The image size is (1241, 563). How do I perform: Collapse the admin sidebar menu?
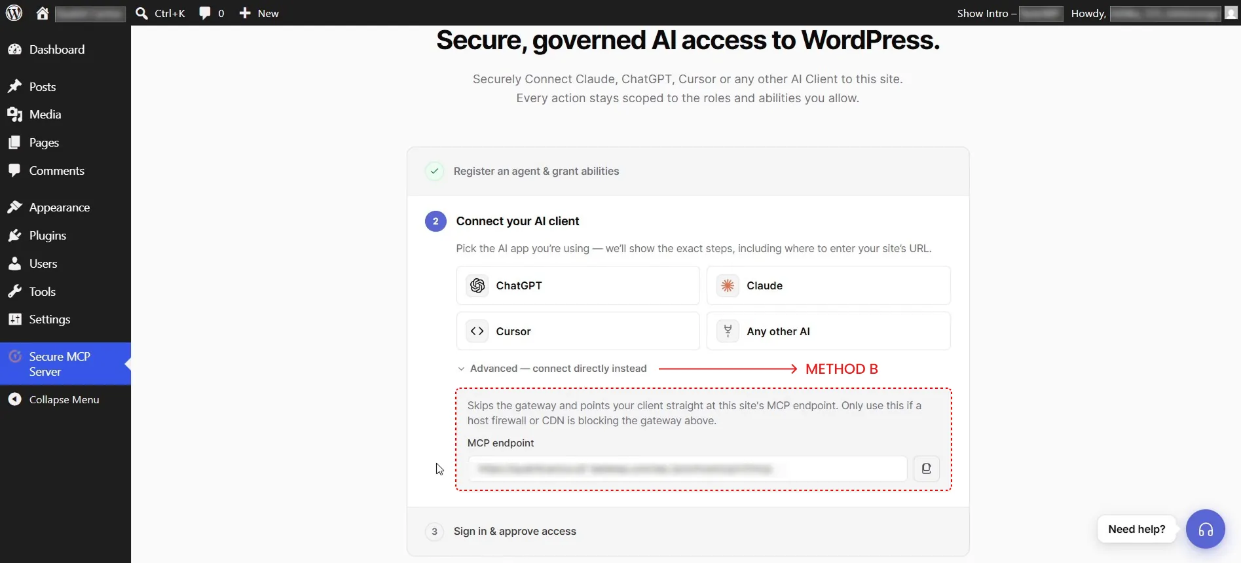coord(65,400)
